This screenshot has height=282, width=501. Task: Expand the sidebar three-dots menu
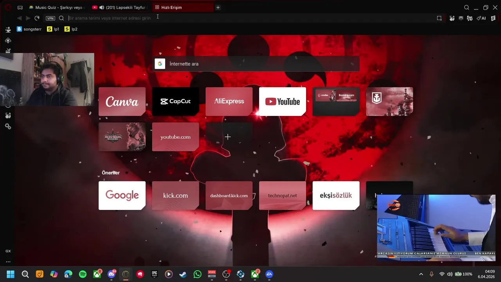[x=8, y=262]
